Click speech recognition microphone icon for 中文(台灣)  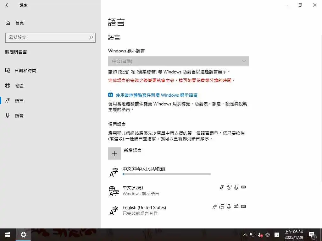click(x=236, y=187)
